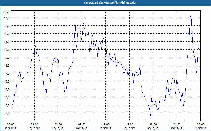Pick the '10/12/12' date under 18:00
Viewport: 211px width, 131px height.
(153, 128)
